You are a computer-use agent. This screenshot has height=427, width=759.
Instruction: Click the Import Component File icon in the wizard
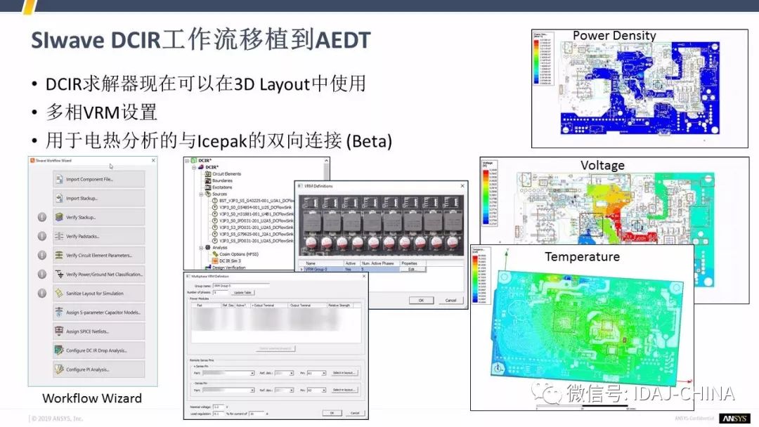[59, 179]
